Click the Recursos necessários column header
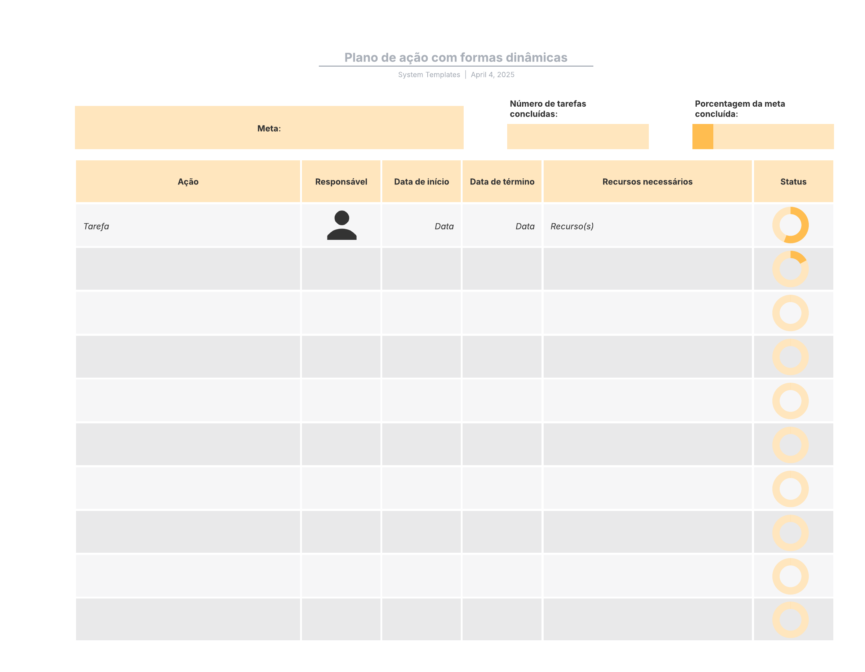 coord(647,182)
